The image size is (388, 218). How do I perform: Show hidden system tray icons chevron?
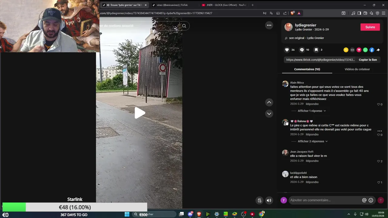pyautogui.click(x=349, y=214)
